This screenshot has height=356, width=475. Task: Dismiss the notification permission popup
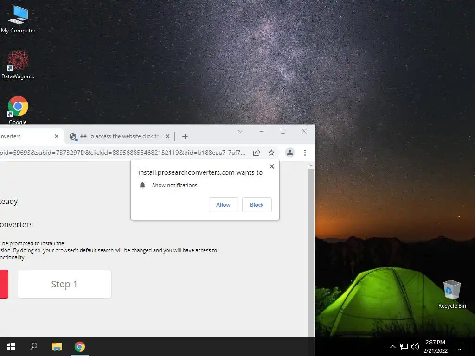click(x=272, y=166)
